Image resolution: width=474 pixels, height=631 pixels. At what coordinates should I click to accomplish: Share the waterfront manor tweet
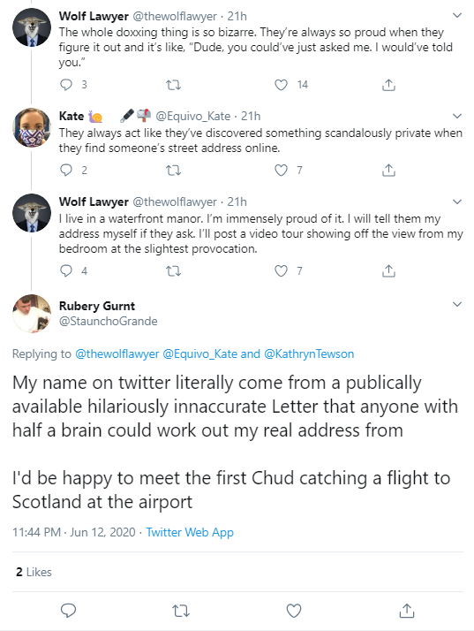coord(388,270)
